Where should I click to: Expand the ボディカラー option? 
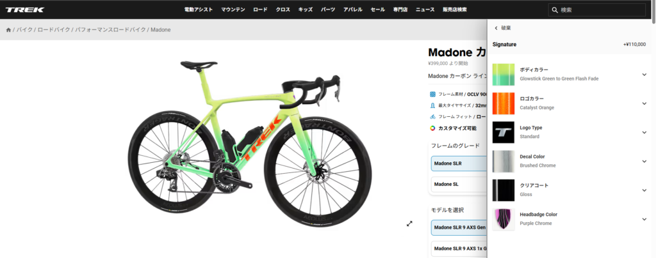pyautogui.click(x=644, y=75)
